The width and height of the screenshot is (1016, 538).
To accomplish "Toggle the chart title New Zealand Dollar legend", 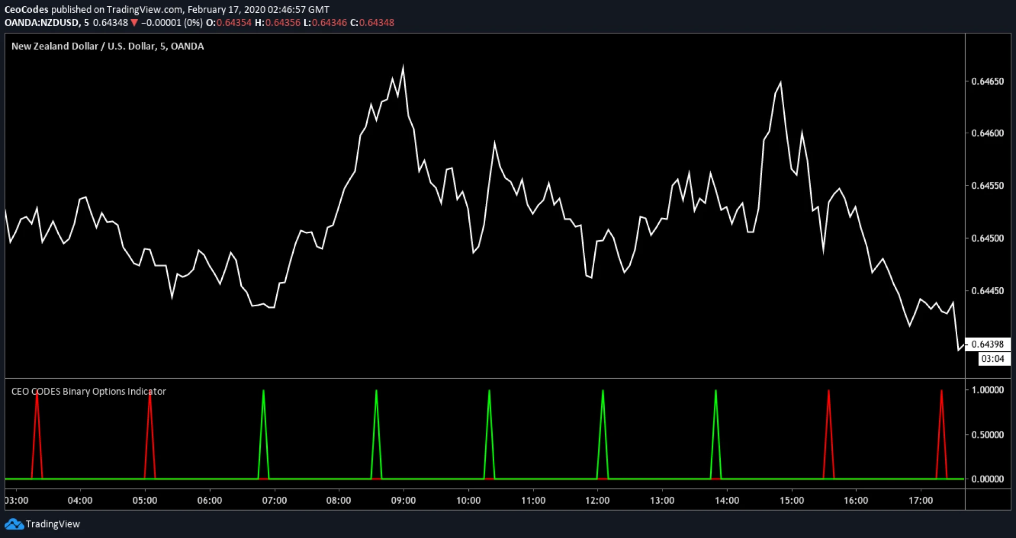I will (107, 46).
